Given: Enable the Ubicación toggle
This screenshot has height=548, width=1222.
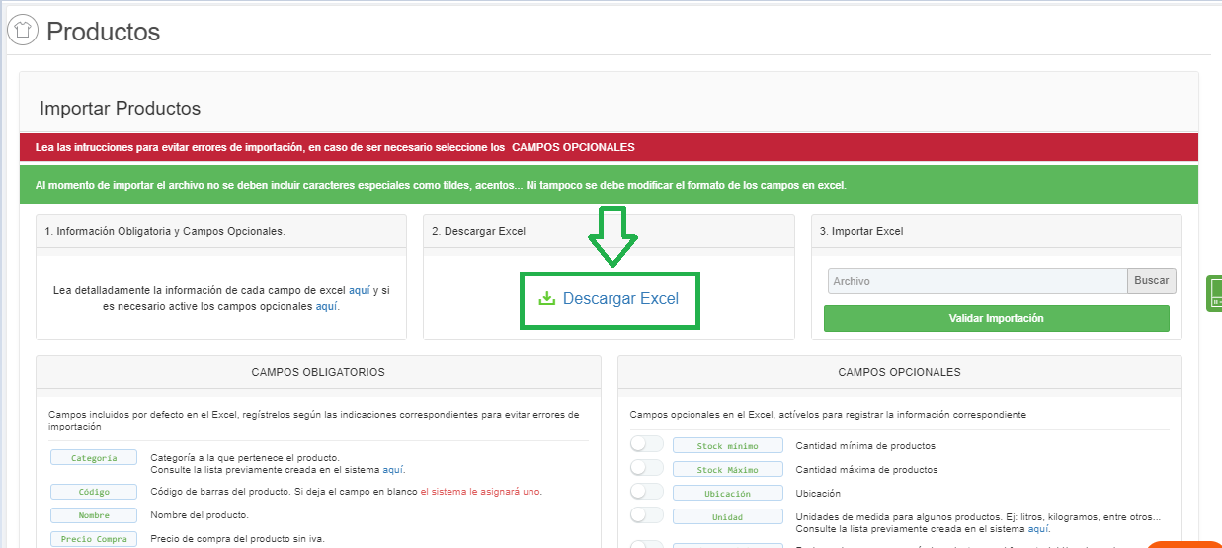Looking at the screenshot, I should pos(647,492).
